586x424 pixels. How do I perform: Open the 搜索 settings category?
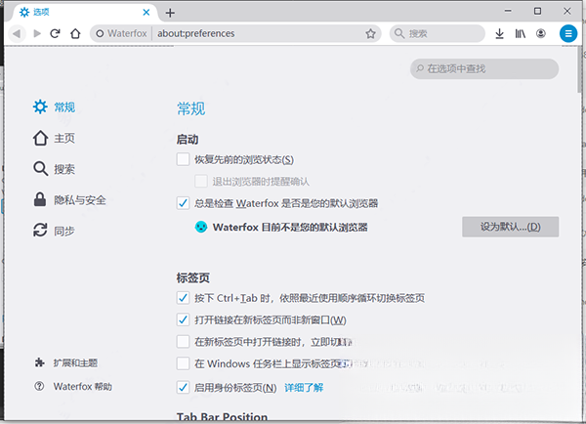point(54,169)
